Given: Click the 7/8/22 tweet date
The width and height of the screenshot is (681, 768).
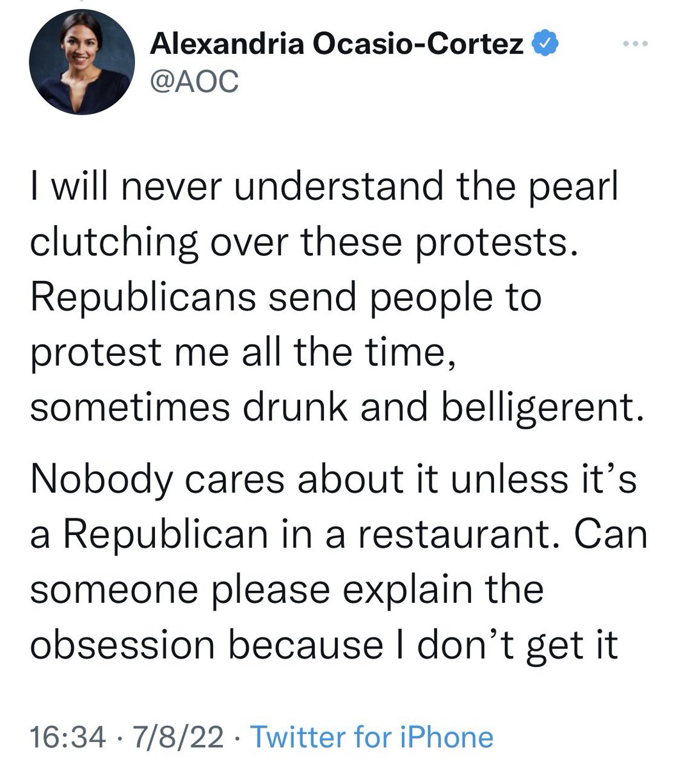Looking at the screenshot, I should [177, 737].
